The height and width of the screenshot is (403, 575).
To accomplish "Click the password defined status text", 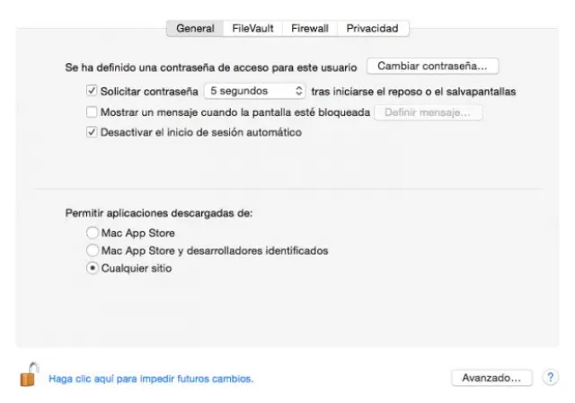I will (x=212, y=67).
